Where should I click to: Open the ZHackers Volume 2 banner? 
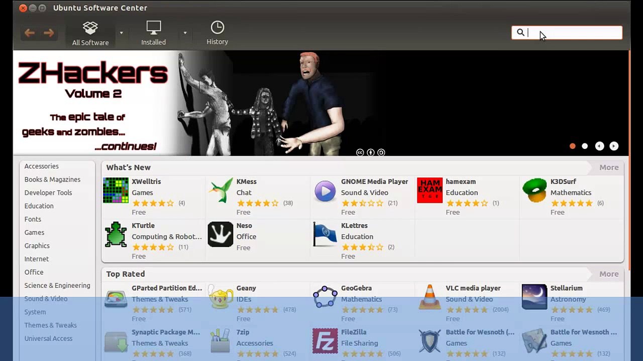pos(320,103)
